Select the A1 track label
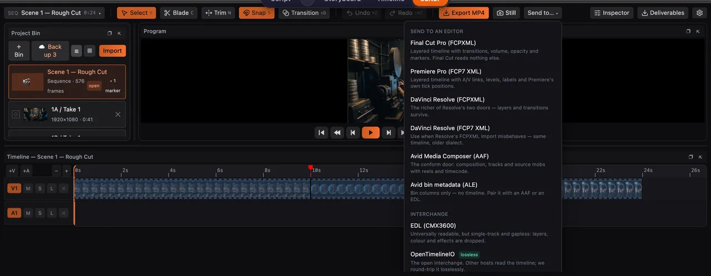 coord(14,213)
